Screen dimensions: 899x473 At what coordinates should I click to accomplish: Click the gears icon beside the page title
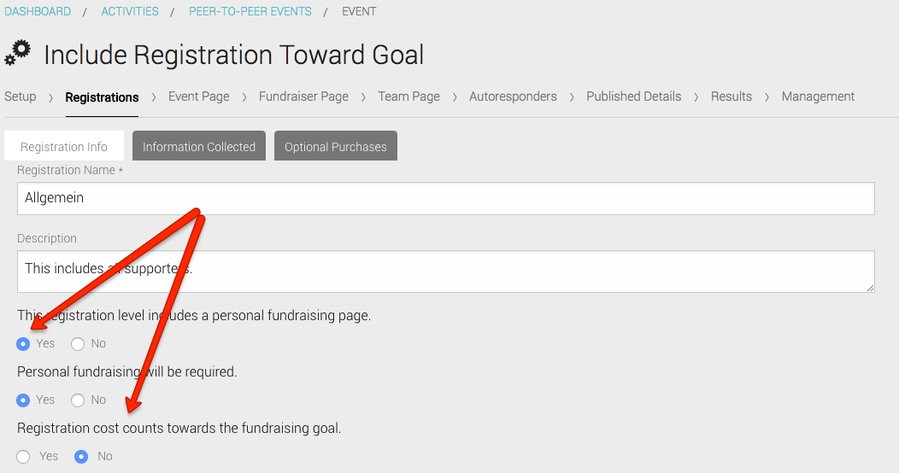18,53
